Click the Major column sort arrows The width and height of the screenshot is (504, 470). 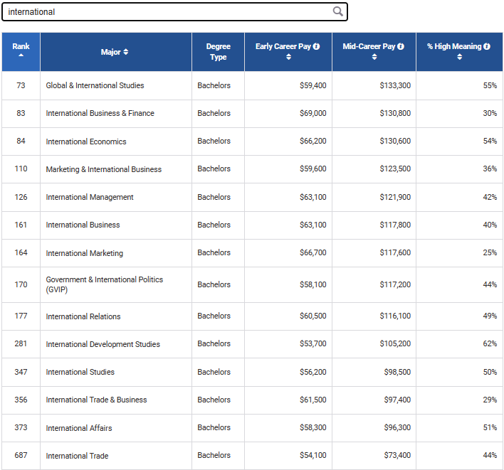(x=126, y=52)
